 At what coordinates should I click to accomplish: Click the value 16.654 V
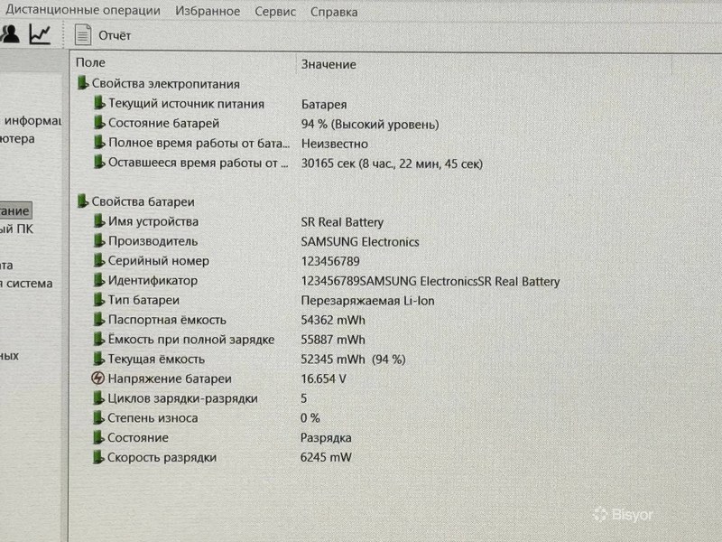[x=323, y=378]
